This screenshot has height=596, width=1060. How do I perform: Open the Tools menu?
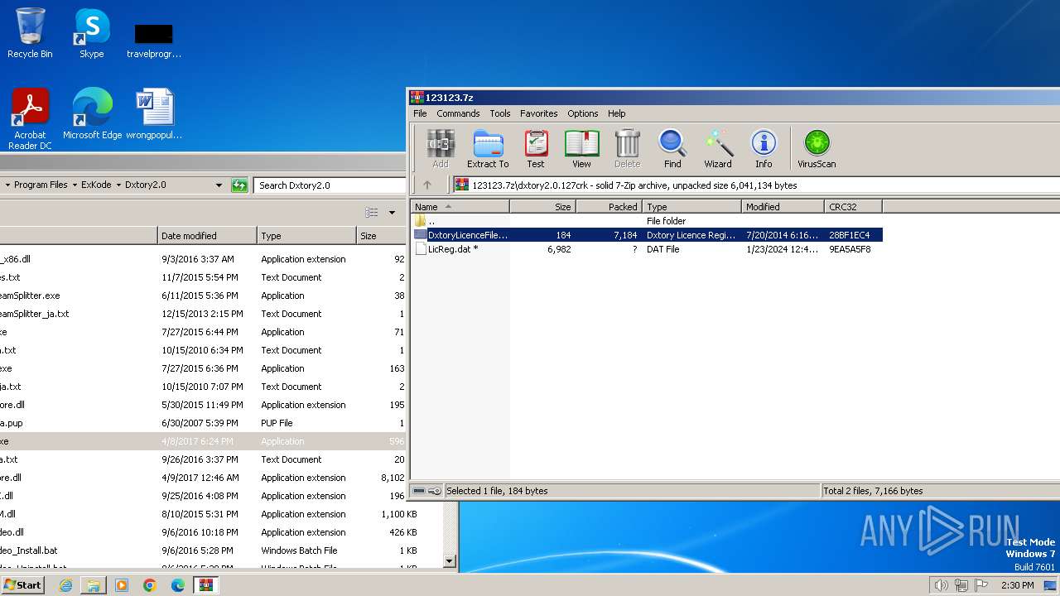pyautogui.click(x=500, y=113)
